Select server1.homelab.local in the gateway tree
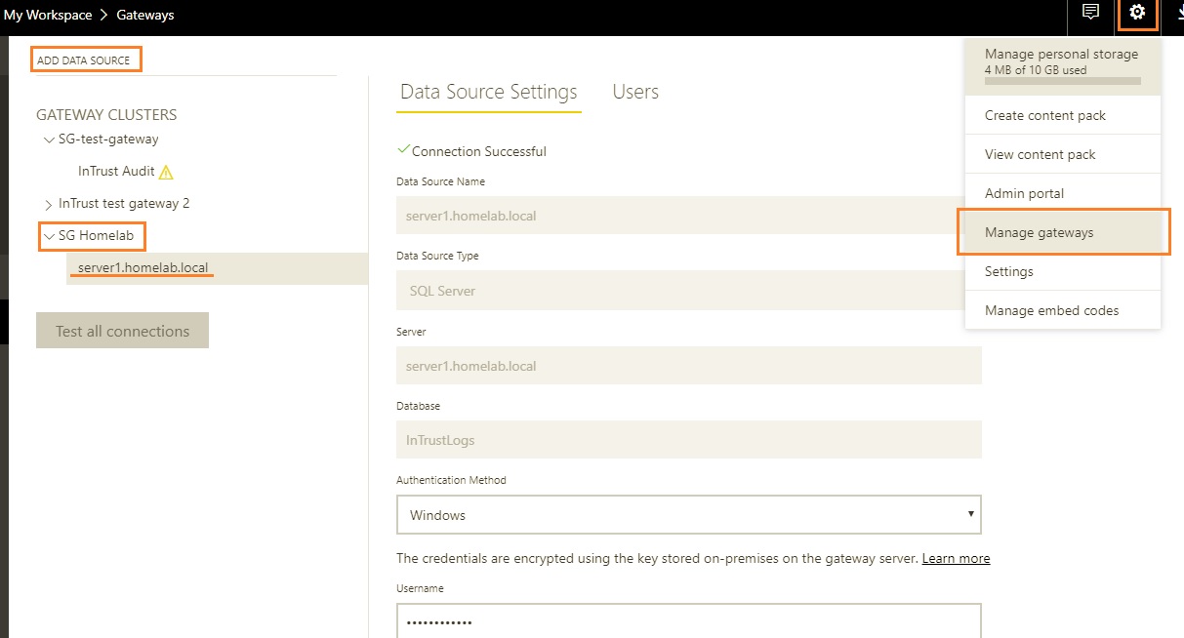This screenshot has height=638, width=1184. (143, 267)
